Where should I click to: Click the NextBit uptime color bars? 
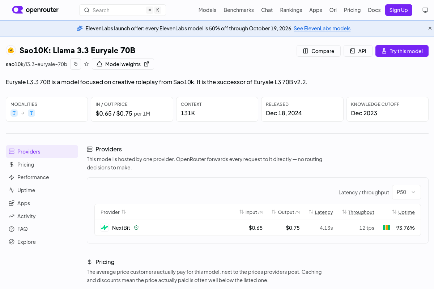pyautogui.click(x=387, y=228)
